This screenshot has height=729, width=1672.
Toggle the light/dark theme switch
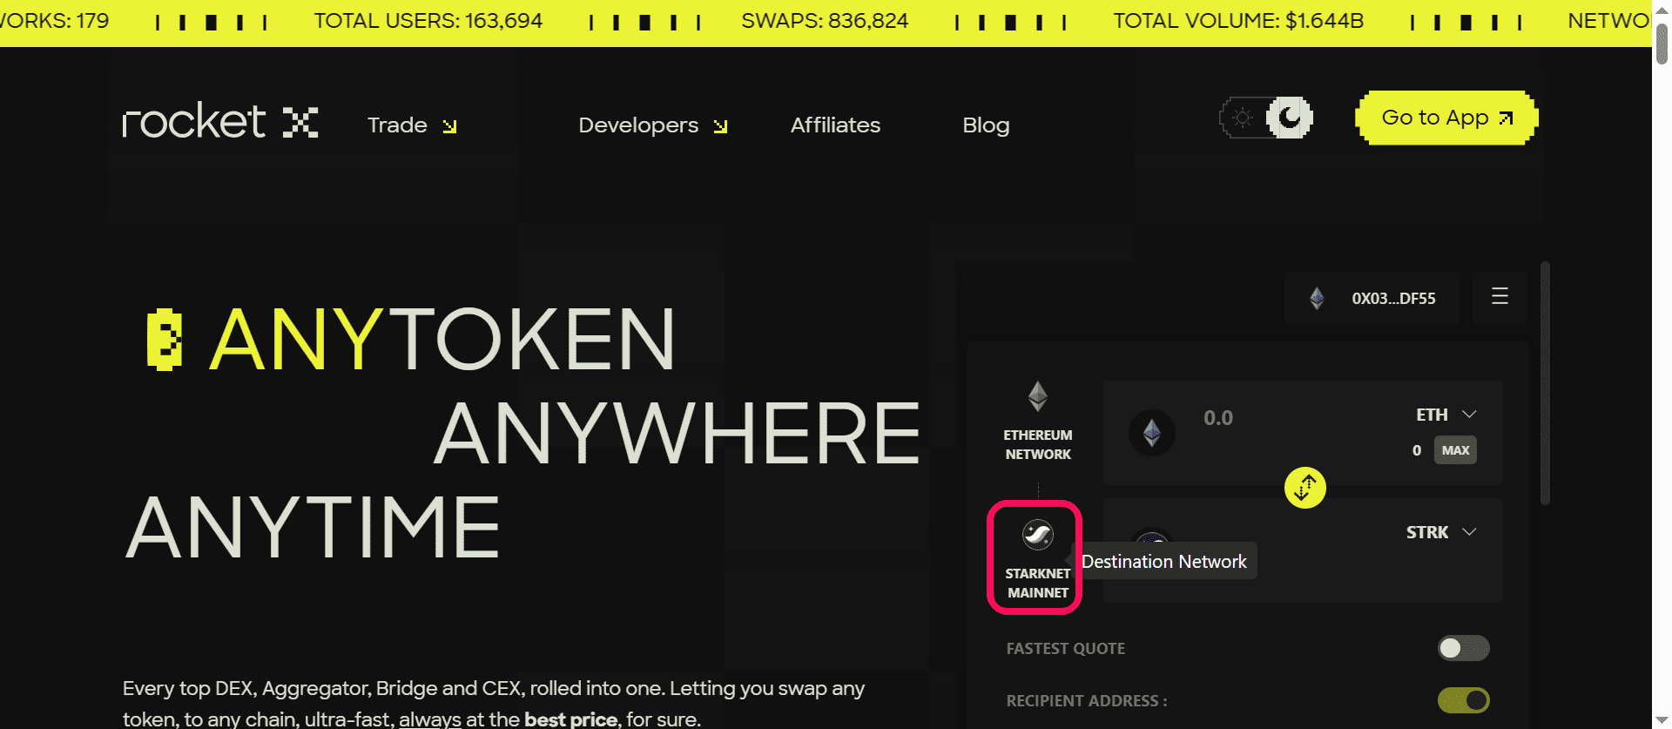[1266, 118]
